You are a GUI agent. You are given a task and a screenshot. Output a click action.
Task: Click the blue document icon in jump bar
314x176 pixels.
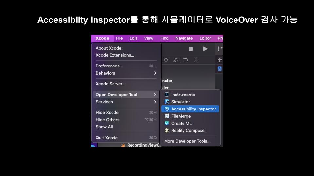tap(220, 69)
